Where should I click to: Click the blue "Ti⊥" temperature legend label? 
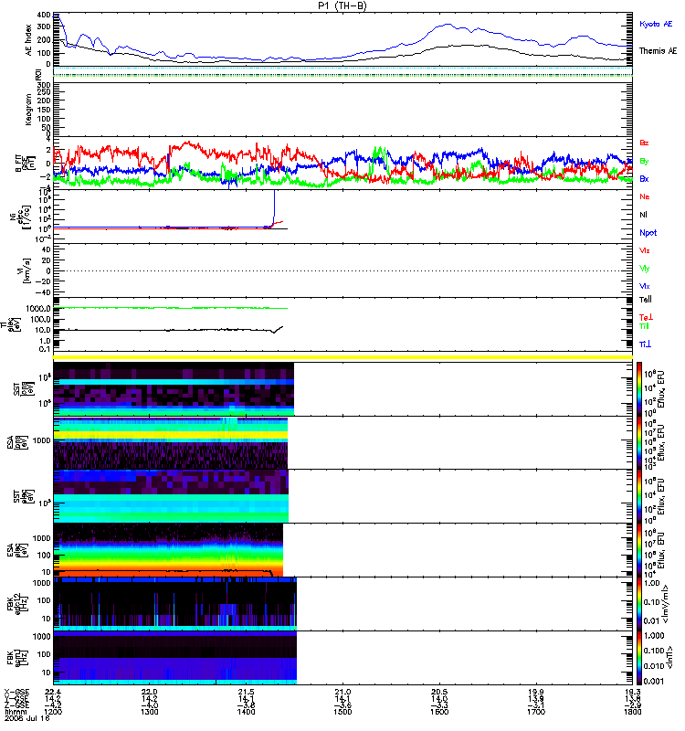(645, 344)
